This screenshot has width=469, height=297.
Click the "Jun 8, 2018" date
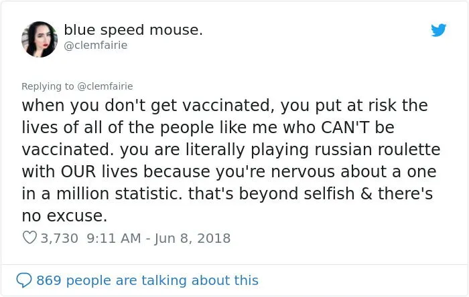[x=193, y=238]
